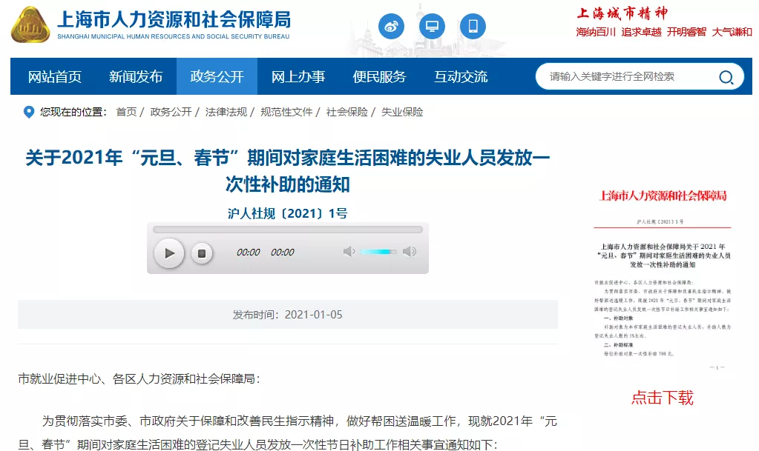
Task: Open 便民服务 menu
Action: 380,76
